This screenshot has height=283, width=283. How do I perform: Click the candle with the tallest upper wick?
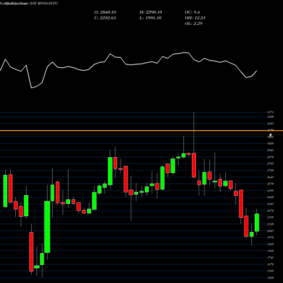click(194, 165)
